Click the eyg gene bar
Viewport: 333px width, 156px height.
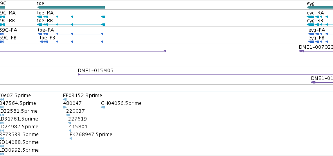coord(320,7)
